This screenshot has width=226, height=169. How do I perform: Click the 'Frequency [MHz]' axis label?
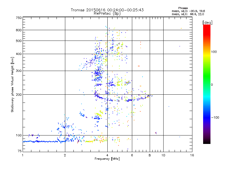[x=107, y=159]
